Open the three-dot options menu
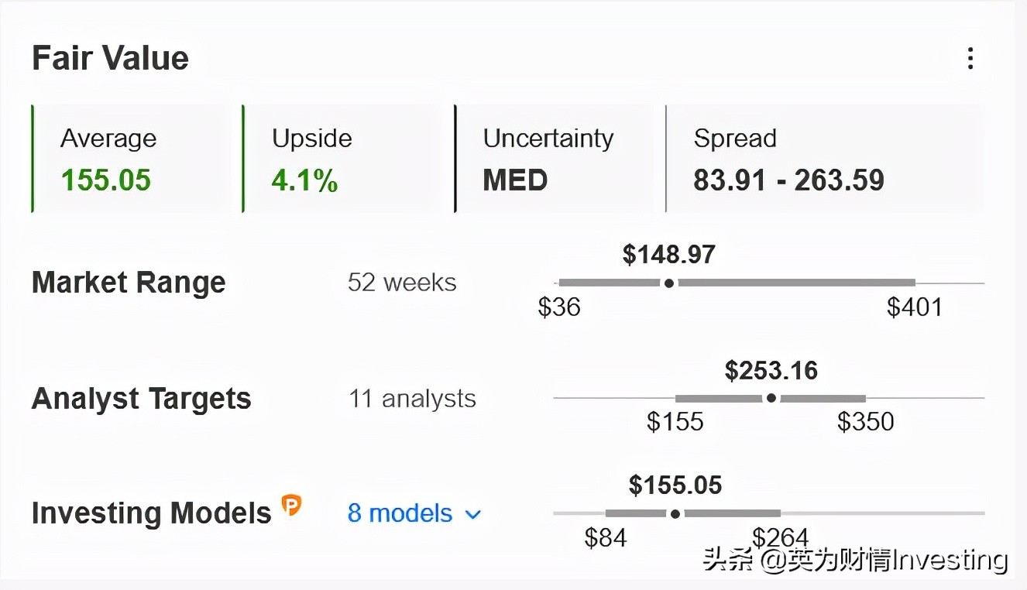Viewport: 1027px width, 590px height. pos(970,59)
